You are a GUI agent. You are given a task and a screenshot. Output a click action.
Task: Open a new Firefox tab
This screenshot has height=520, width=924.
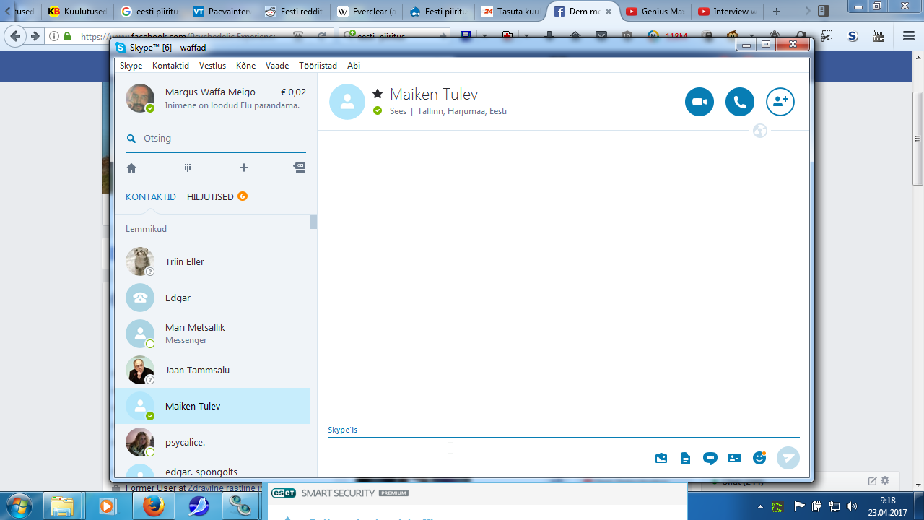click(x=777, y=12)
